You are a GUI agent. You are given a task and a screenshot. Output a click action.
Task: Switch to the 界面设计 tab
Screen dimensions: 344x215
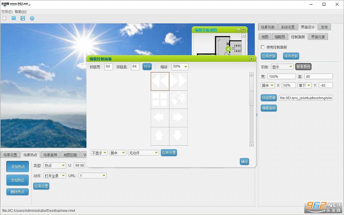click(x=308, y=27)
